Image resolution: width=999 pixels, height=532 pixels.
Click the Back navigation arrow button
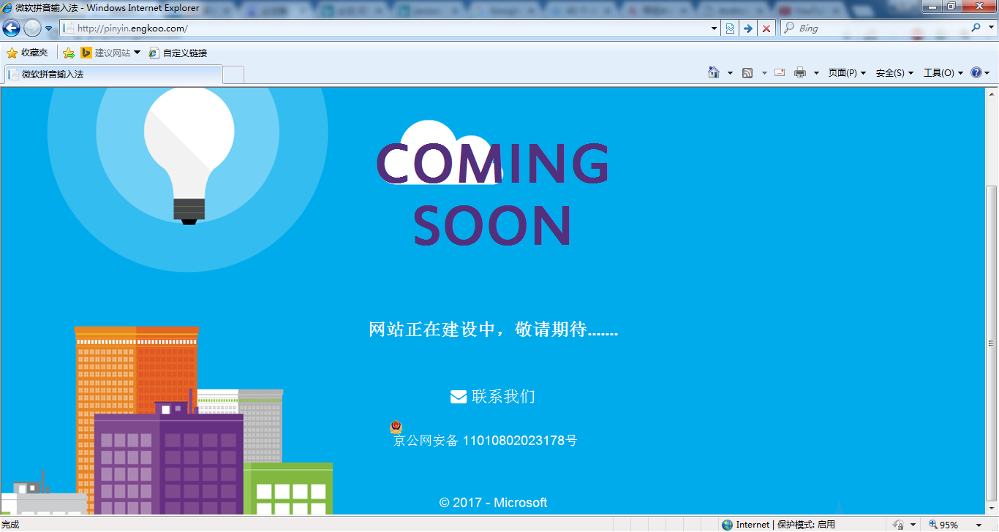point(11,28)
